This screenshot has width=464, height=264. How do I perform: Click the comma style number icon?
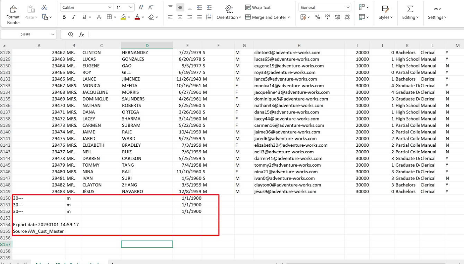point(327,17)
